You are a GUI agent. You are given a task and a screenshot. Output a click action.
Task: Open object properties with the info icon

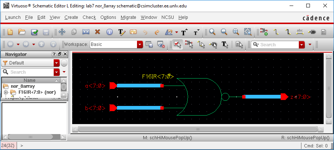[110, 32]
